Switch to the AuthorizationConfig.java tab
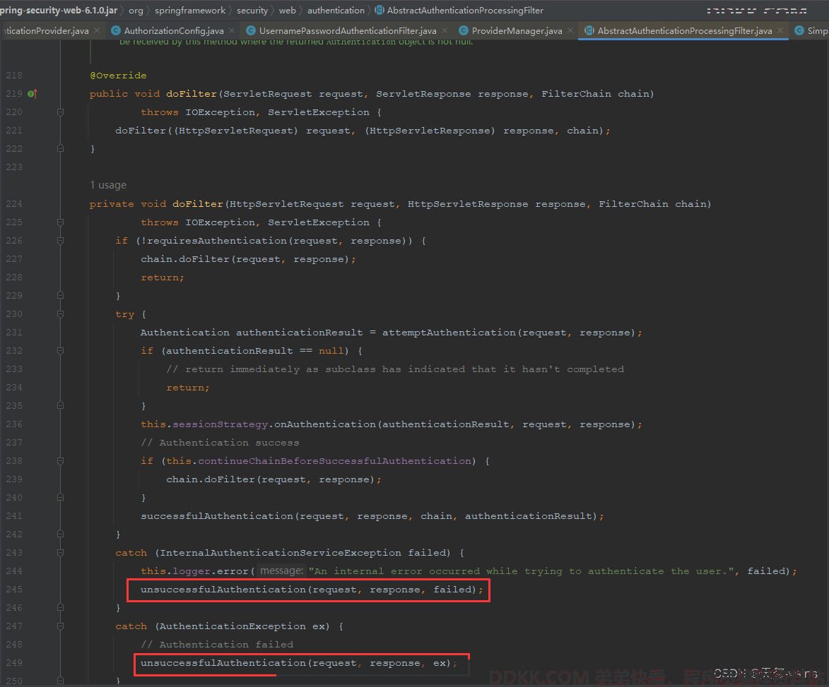This screenshot has width=829, height=687. (x=173, y=31)
